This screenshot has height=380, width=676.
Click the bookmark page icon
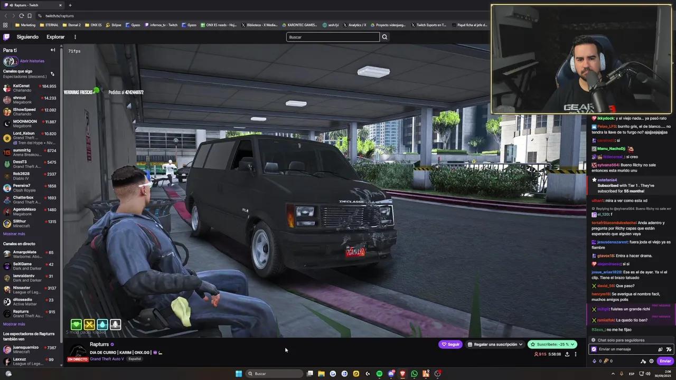30,16
